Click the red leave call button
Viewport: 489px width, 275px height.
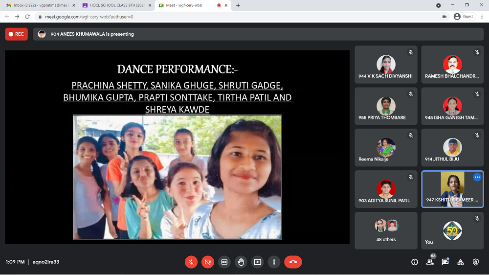tap(293, 262)
